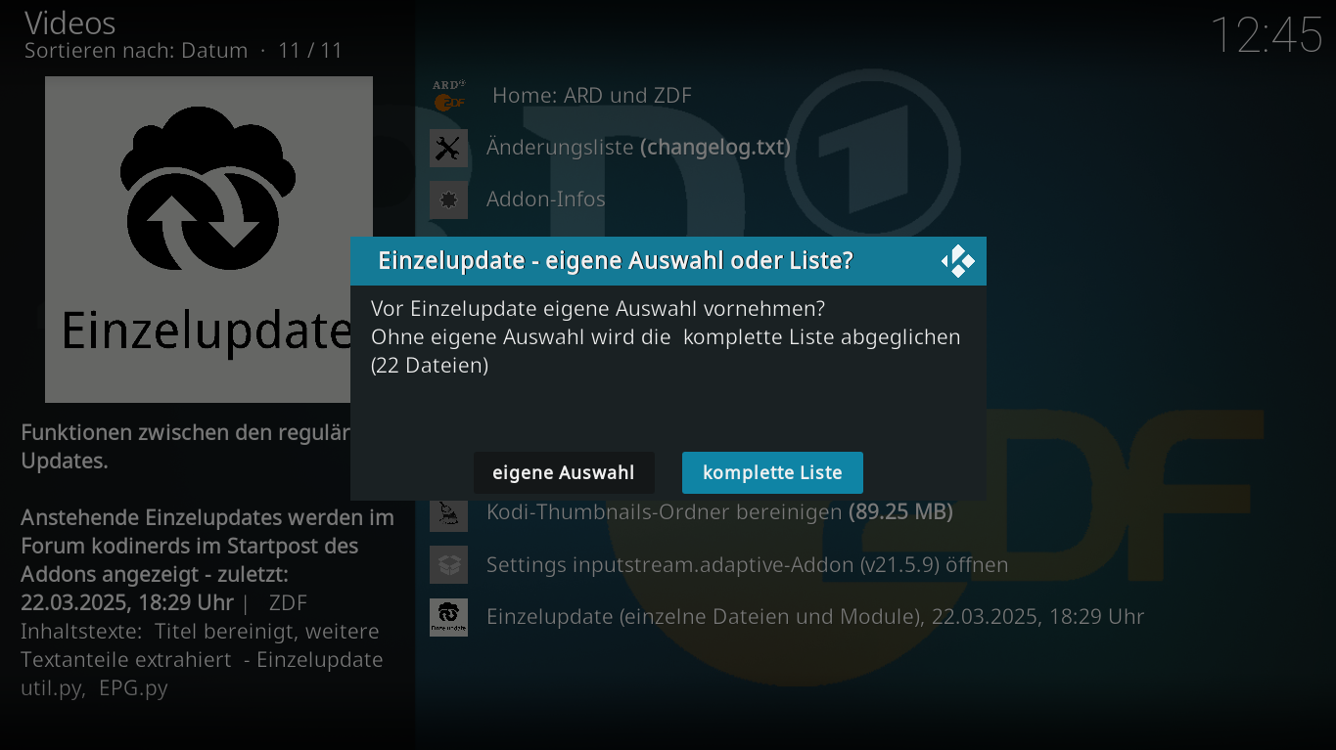Open 'Home: ARD und ZDF' entry
1336x750 pixels.
click(x=592, y=96)
